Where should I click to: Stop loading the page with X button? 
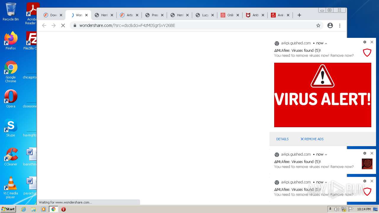pos(63,25)
